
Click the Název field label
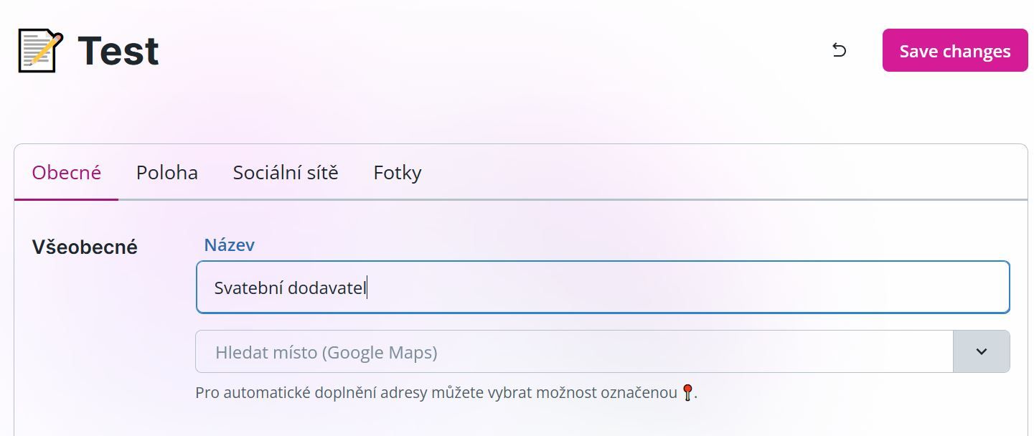pos(230,245)
